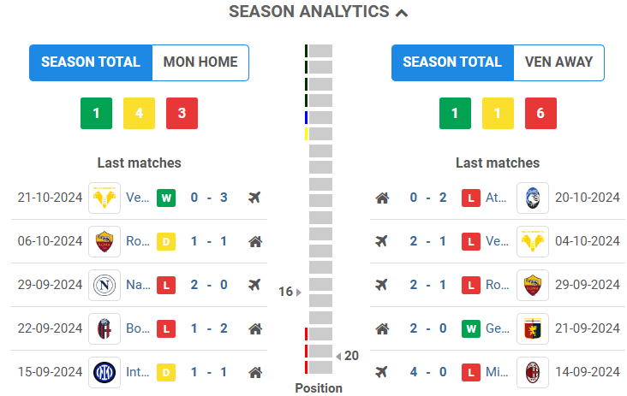Click the position 16 marker arrow
The image size is (627, 396).
click(298, 292)
